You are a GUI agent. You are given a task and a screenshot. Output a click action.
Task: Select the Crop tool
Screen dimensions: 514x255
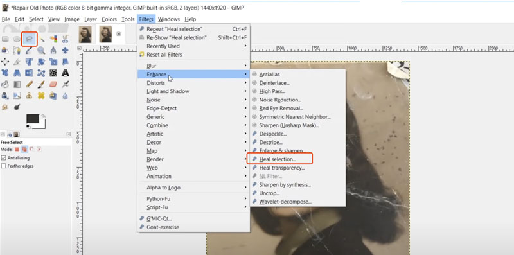click(17, 62)
